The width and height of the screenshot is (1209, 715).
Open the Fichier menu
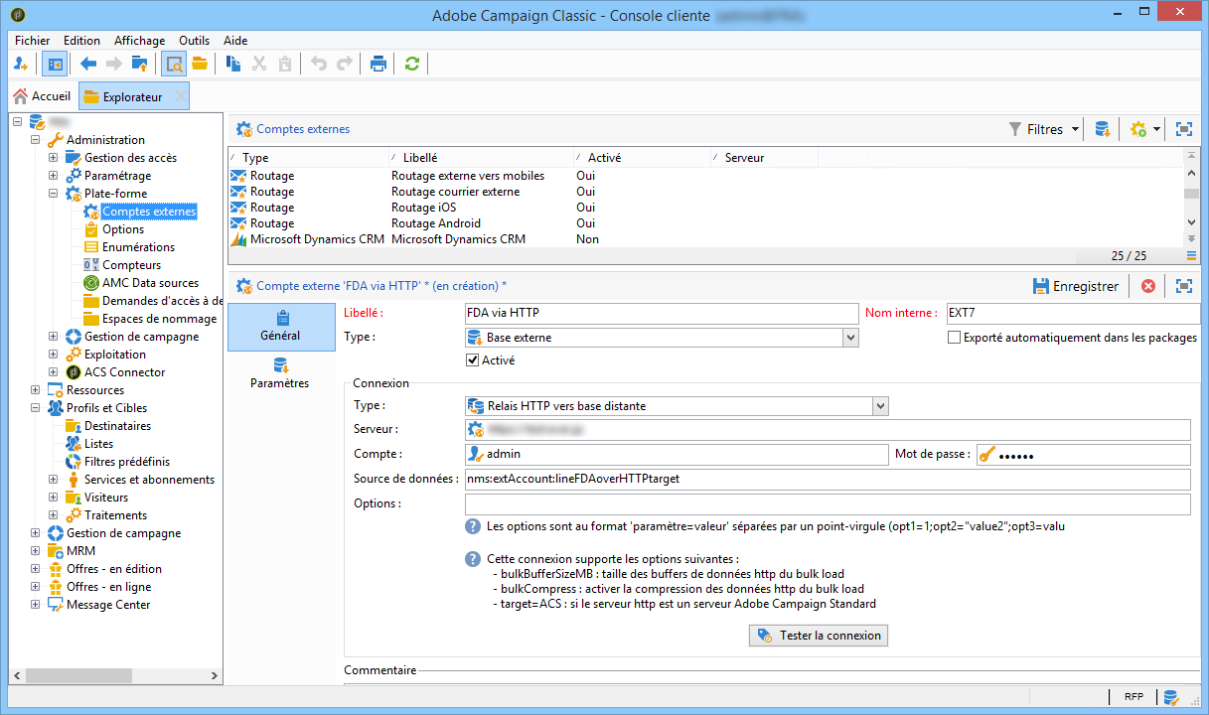tap(33, 41)
